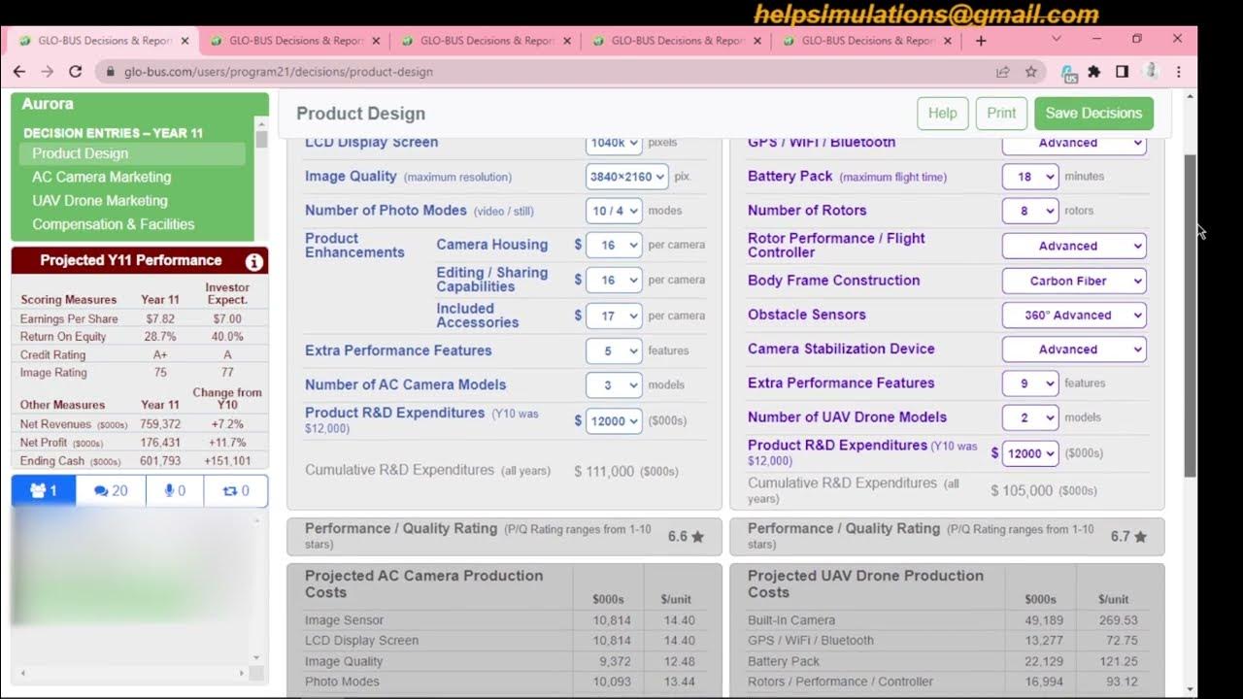This screenshot has width=1243, height=699.
Task: Open GPS / WiFi / Bluetooth dropdown
Action: [1074, 143]
